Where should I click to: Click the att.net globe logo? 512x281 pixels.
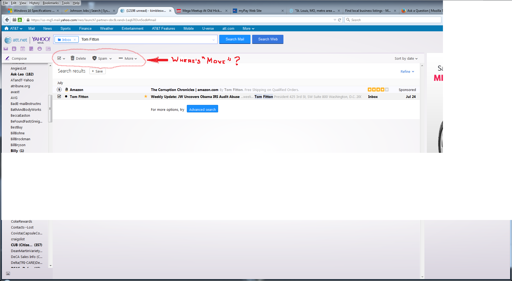click(x=8, y=40)
